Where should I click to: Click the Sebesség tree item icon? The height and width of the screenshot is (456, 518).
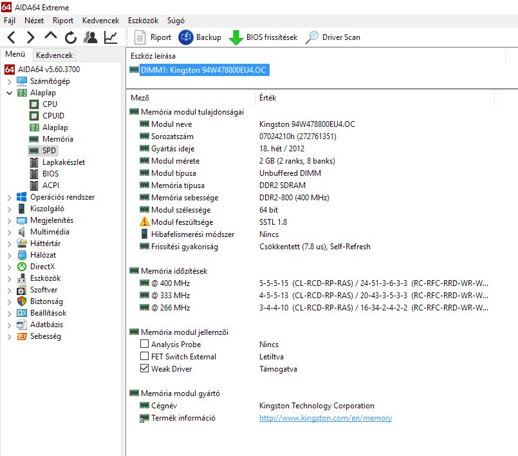21,336
